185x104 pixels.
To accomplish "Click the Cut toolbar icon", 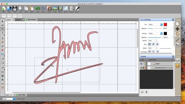I will (x=21, y=9).
